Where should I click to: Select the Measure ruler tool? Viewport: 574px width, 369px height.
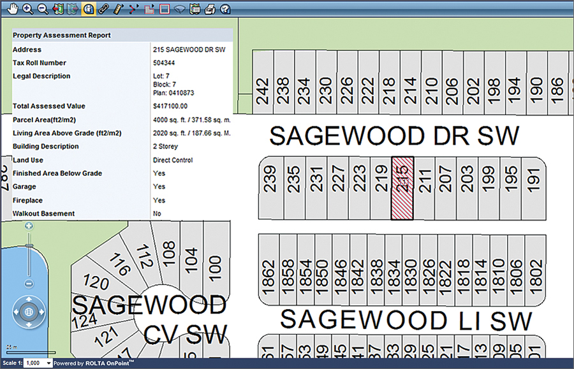coord(119,9)
